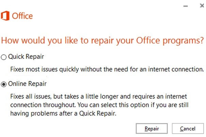206x137 pixels.
Task: Click the underlined C on the Cancel button
Action: [182, 129]
